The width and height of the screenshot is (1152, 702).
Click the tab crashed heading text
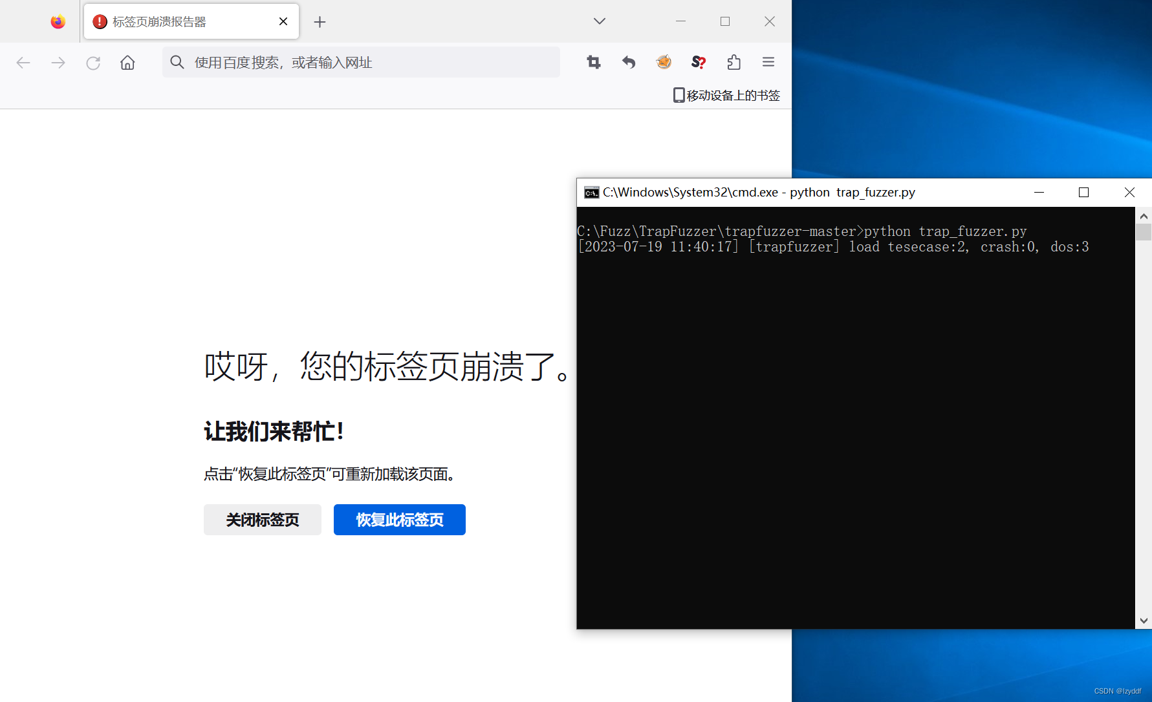pos(387,367)
